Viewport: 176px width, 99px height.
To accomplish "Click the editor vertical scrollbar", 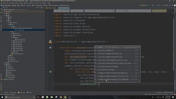I will (x=174, y=44).
